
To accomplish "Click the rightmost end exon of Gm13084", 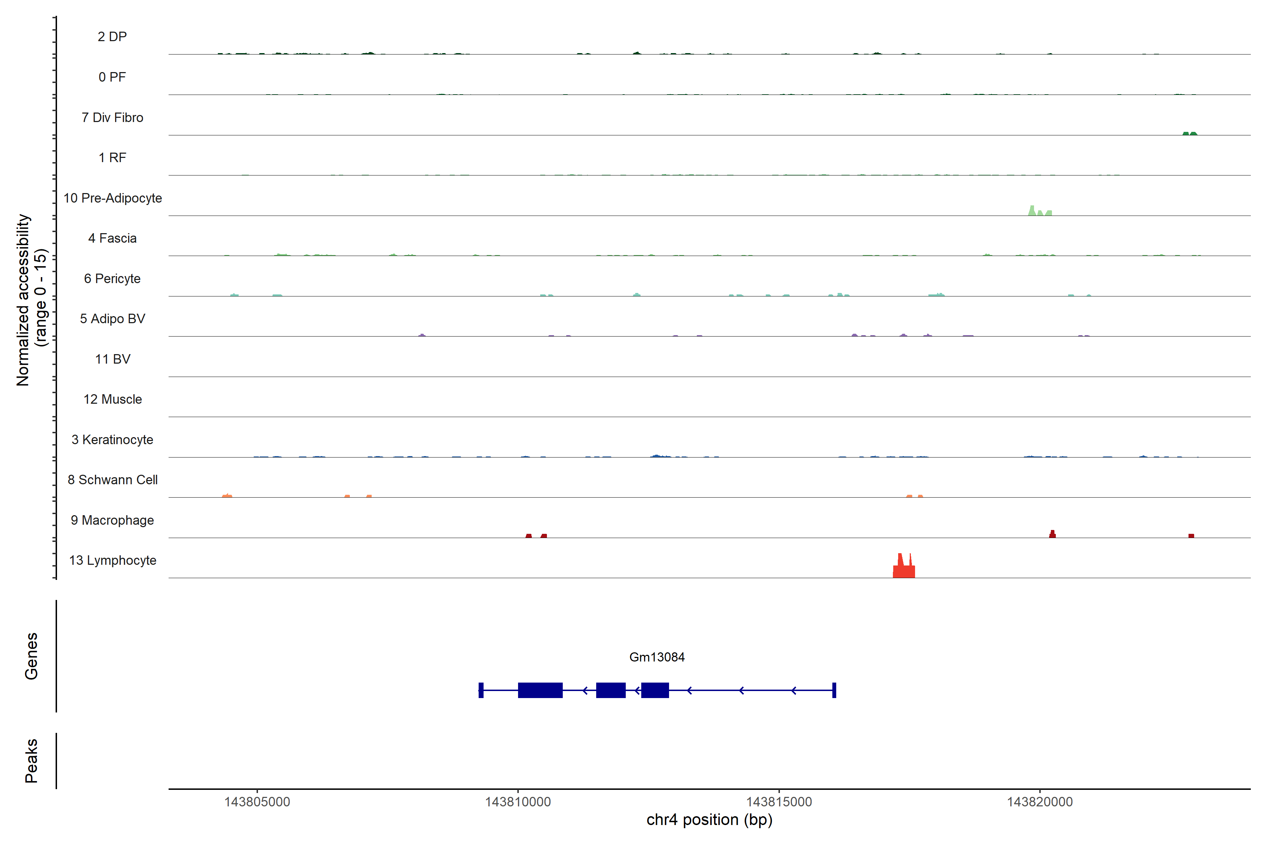I will tap(834, 690).
